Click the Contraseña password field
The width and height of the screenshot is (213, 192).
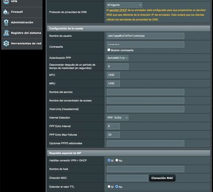pyautogui.click(x=145, y=44)
